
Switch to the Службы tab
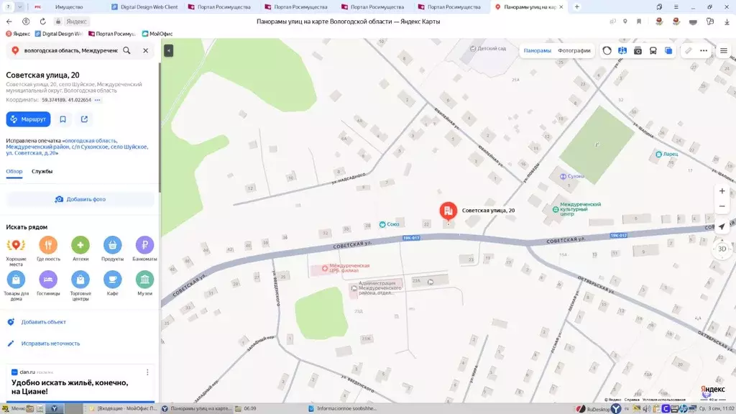(x=43, y=171)
